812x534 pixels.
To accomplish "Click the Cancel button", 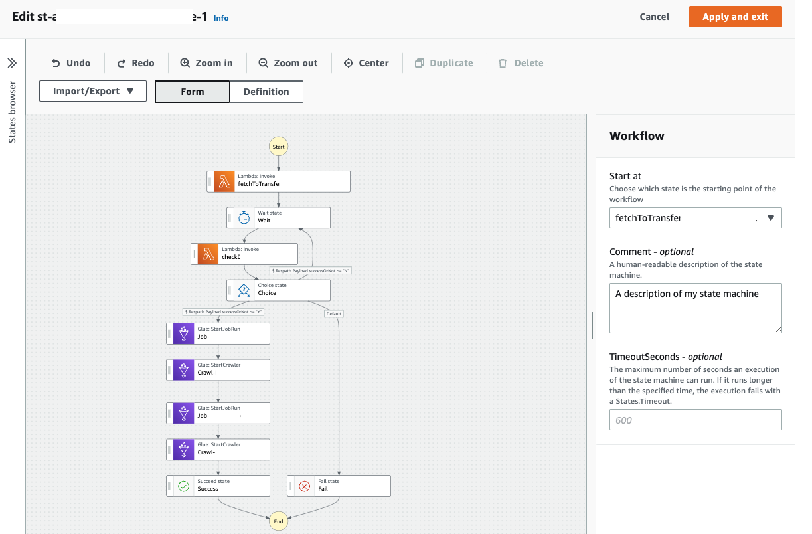I will (x=654, y=17).
